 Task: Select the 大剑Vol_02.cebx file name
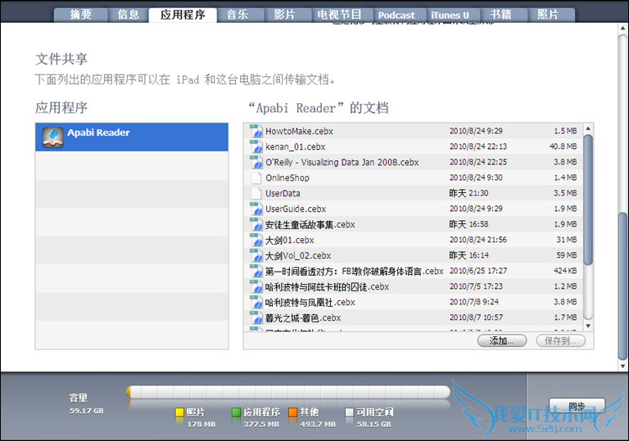(x=298, y=256)
